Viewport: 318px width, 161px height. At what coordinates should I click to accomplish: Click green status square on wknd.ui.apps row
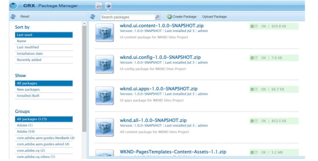252,89
